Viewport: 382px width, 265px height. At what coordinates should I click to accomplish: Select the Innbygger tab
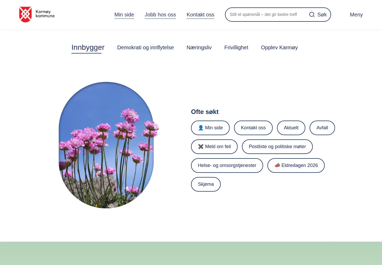click(x=88, y=47)
